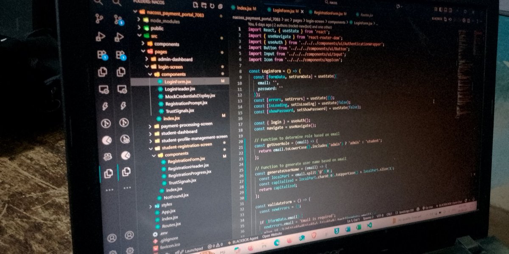Collapse the login-screen folder
Screen dimensions: 509x254
[147, 67]
